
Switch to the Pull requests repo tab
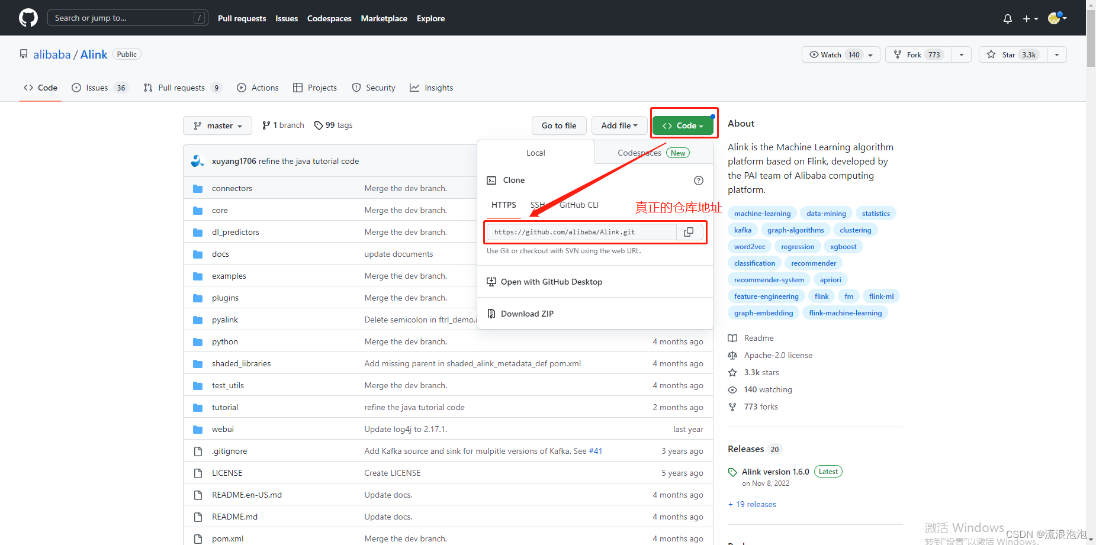(182, 88)
